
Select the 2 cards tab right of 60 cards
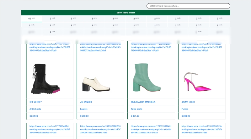coord(52,19)
